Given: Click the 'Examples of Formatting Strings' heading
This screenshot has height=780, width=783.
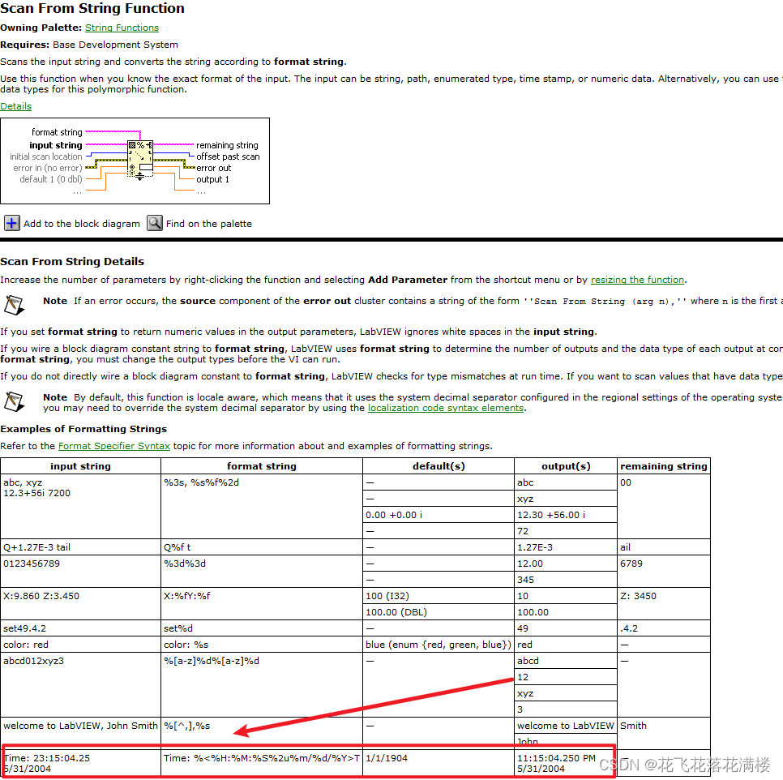Looking at the screenshot, I should (83, 429).
